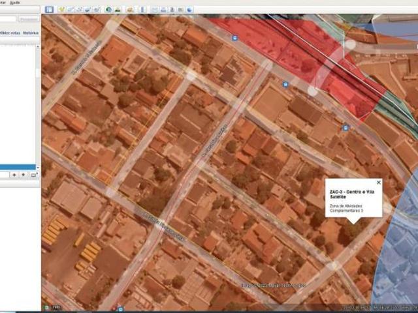Click the bus stop icon near green strip
Screen dimensions: 418x313
pyautogui.click(x=346, y=128)
